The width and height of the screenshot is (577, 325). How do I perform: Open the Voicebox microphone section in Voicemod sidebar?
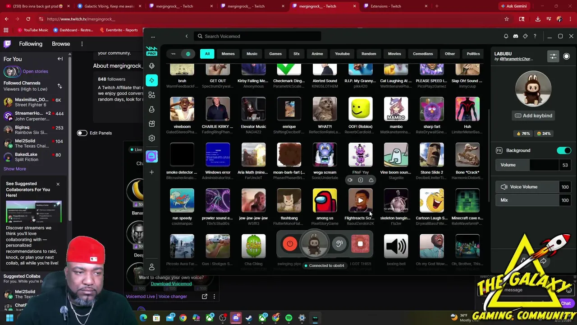click(152, 66)
